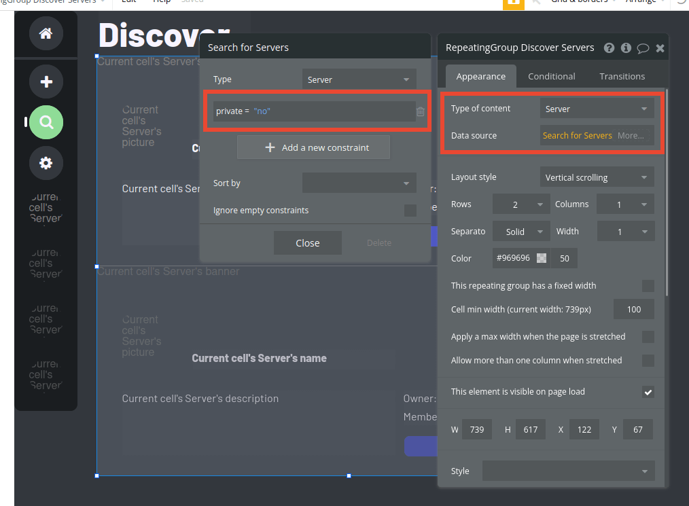Viewport: 689px width, 506px height.
Task: Check Ignore empty constraints
Action: coord(410,211)
